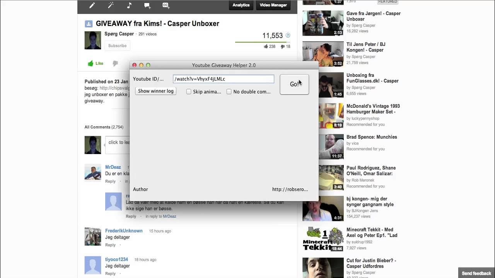
Task: Open the CC captions editor icon
Action: pyautogui.click(x=166, y=5)
